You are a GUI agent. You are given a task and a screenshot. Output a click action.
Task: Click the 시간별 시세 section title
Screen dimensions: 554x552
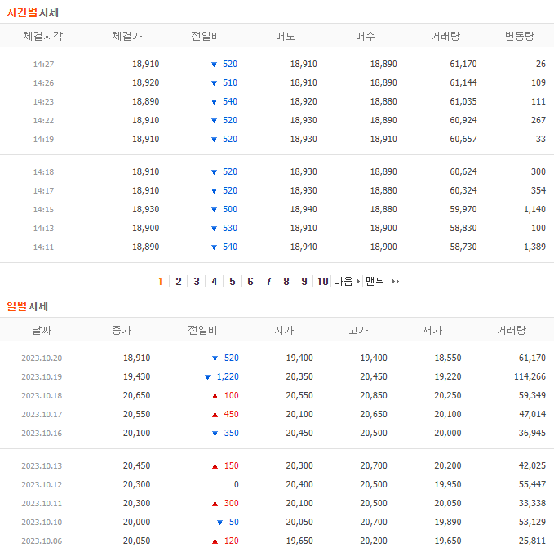[33, 13]
